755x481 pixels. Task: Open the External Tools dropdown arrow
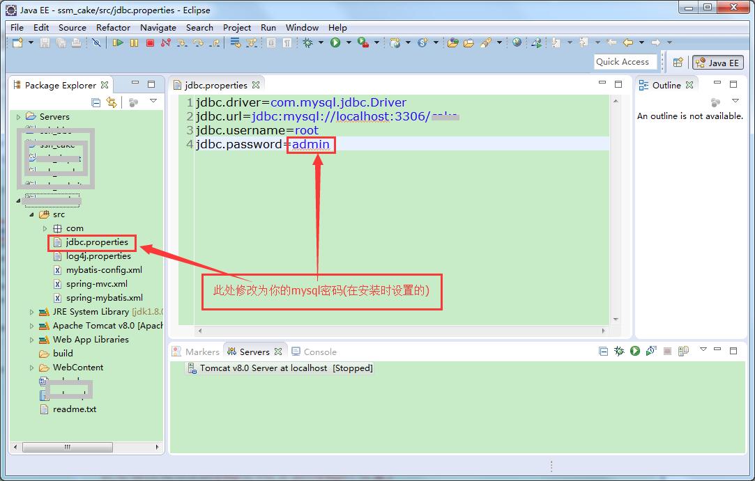(376, 42)
